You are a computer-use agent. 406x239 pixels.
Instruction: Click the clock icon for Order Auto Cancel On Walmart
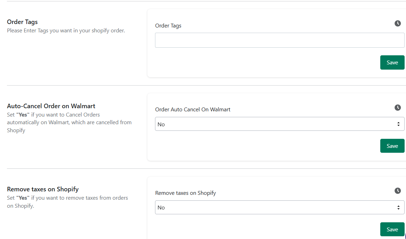coord(397,107)
